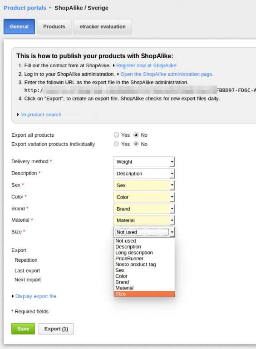Select No for Export all products
The height and width of the screenshot is (349, 256).
[x=136, y=135]
